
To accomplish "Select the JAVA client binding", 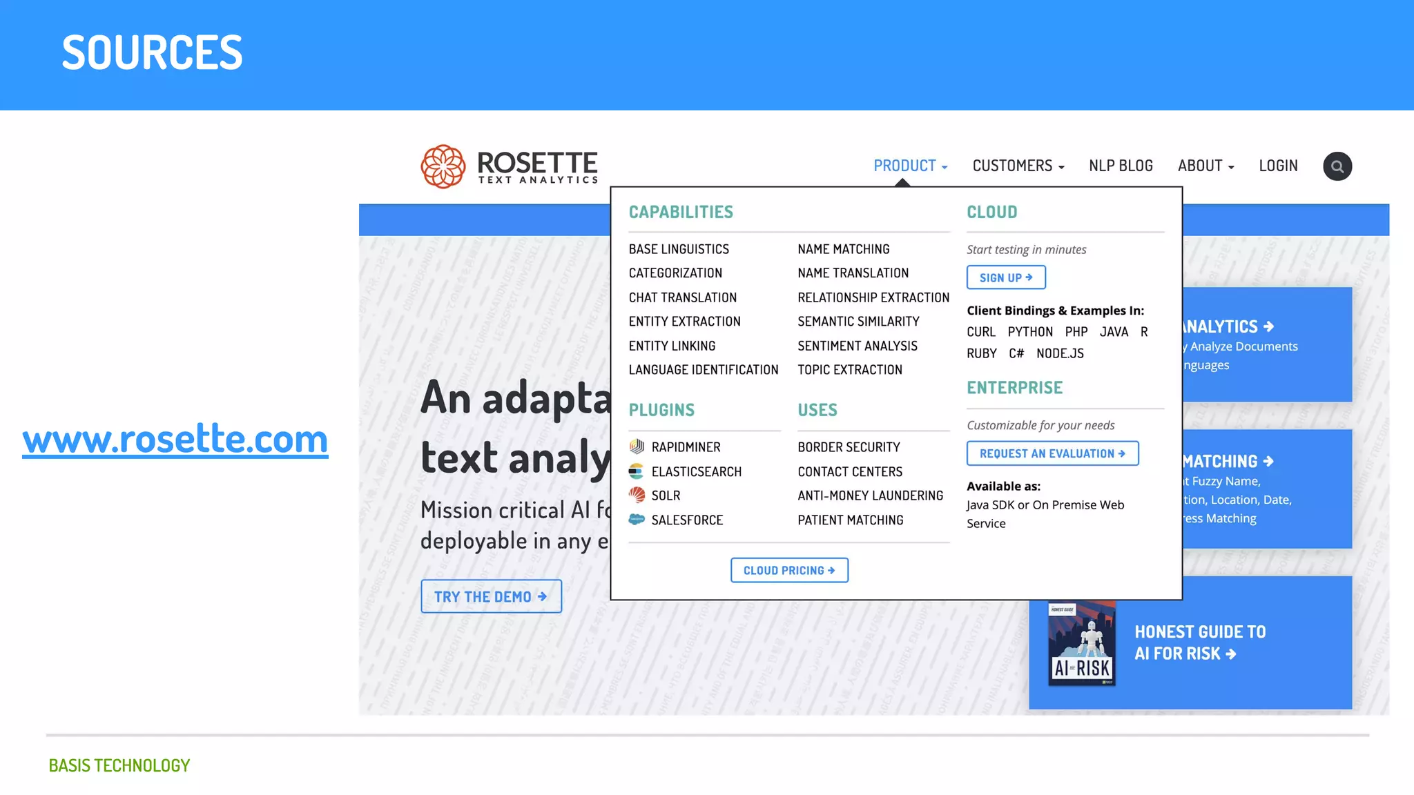I will tap(1114, 332).
